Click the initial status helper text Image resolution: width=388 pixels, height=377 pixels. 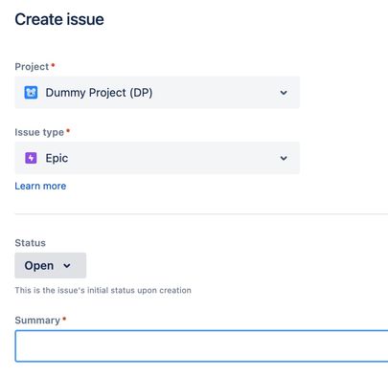103,290
